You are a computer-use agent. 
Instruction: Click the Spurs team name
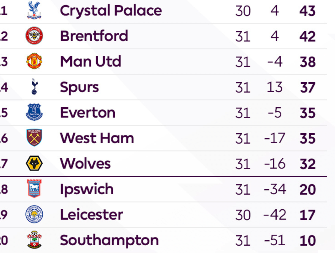point(79,88)
